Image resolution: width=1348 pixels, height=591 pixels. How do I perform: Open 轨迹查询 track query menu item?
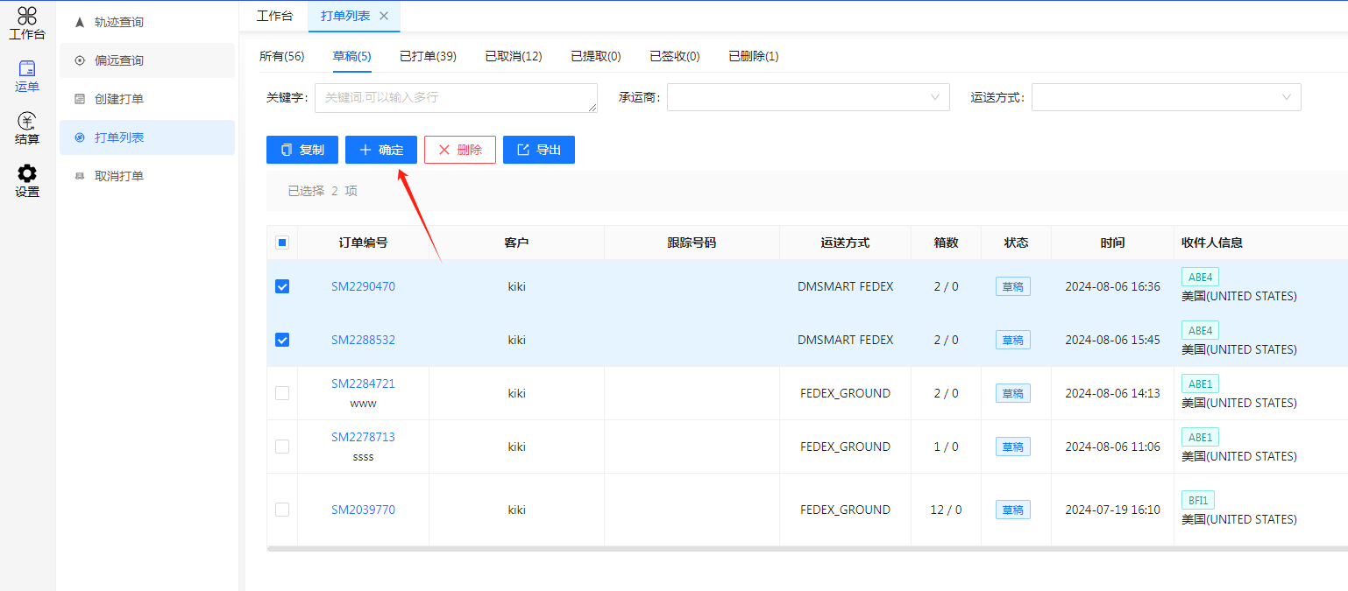tap(147, 22)
